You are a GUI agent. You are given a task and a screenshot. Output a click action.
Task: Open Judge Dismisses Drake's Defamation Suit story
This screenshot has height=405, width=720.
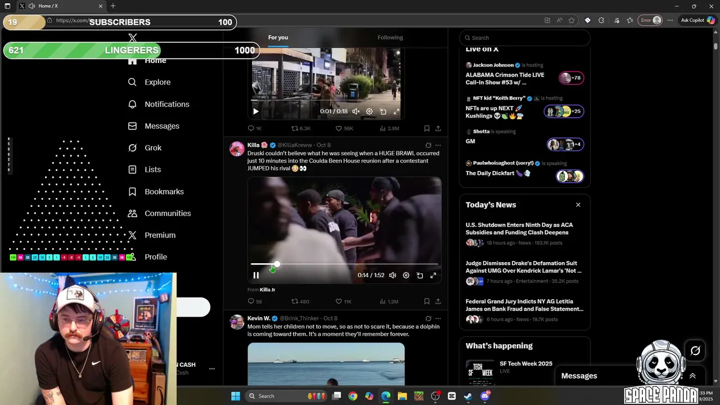(x=524, y=272)
